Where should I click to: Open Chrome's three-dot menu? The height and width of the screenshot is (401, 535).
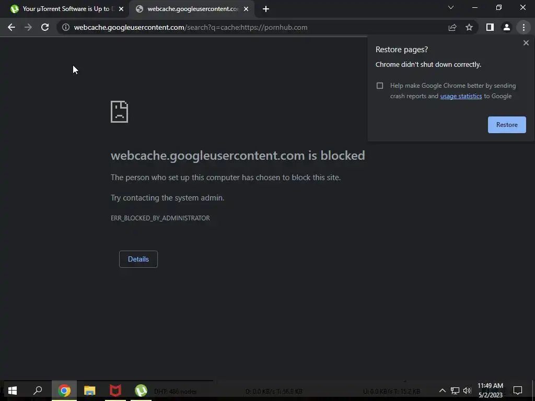524,27
